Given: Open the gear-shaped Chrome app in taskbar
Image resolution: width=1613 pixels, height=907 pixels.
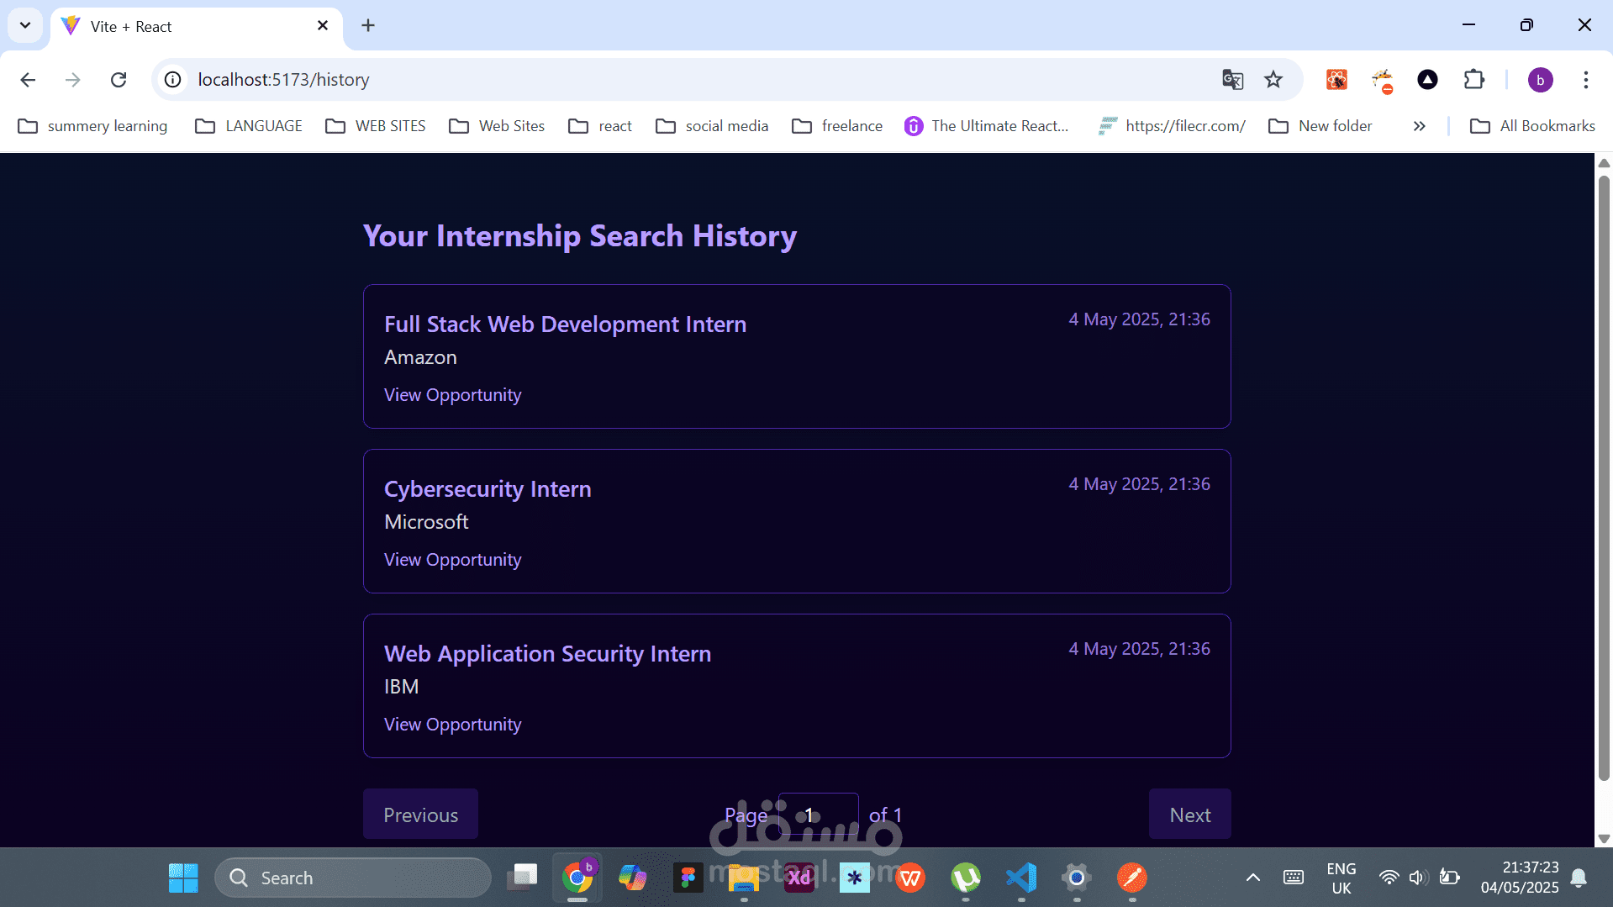Looking at the screenshot, I should point(1077,878).
